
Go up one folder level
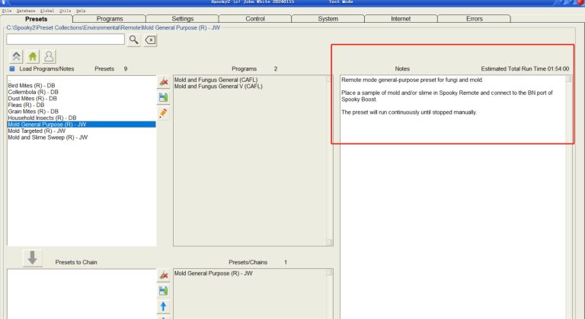16,56
